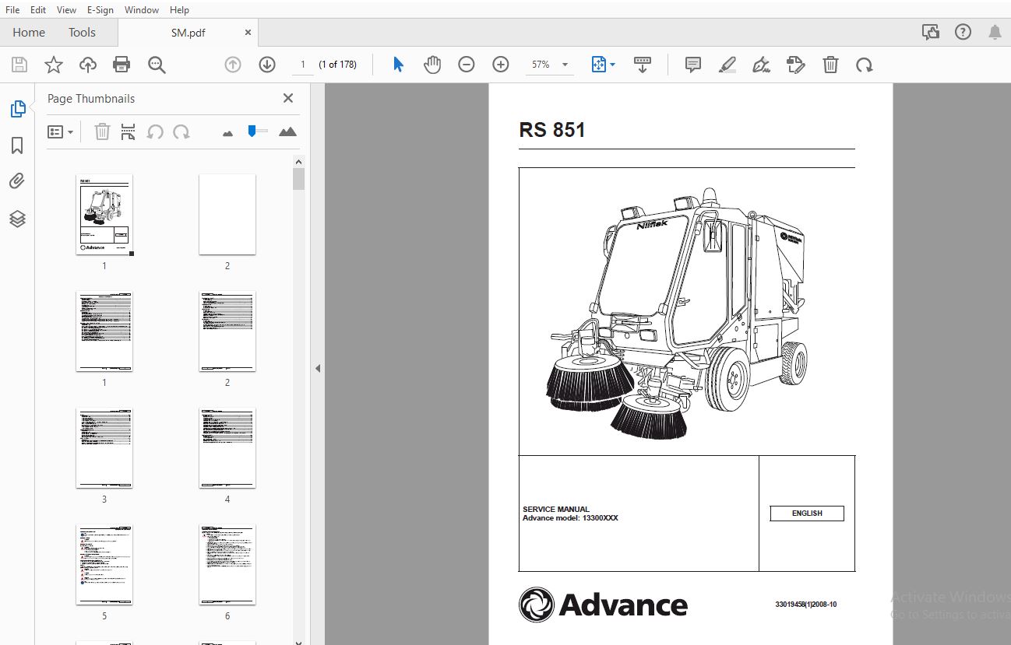Go to next page arrow
Viewport: 1011px width, 645px height.
pos(267,65)
